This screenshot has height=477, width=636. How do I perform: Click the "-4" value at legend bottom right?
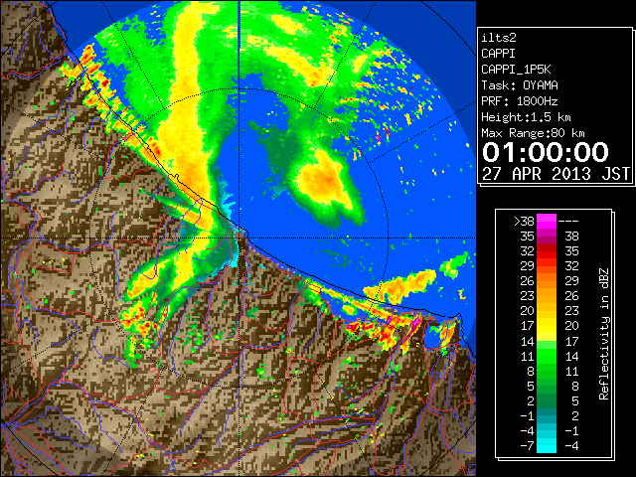[571, 446]
